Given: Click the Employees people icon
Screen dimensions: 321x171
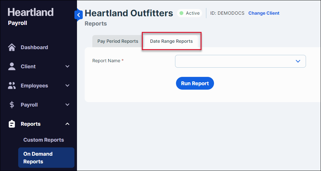Looking at the screenshot, I should coord(12,85).
